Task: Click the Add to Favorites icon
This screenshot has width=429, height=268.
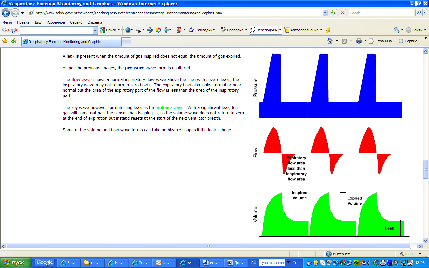Action: pos(14,41)
